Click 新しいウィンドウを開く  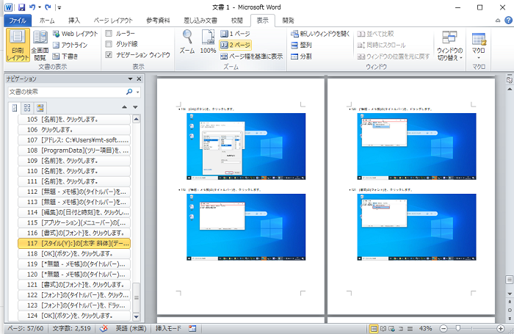click(320, 34)
